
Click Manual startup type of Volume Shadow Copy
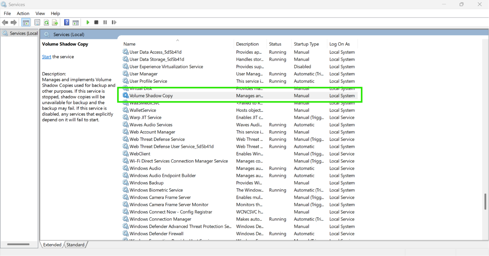click(301, 96)
